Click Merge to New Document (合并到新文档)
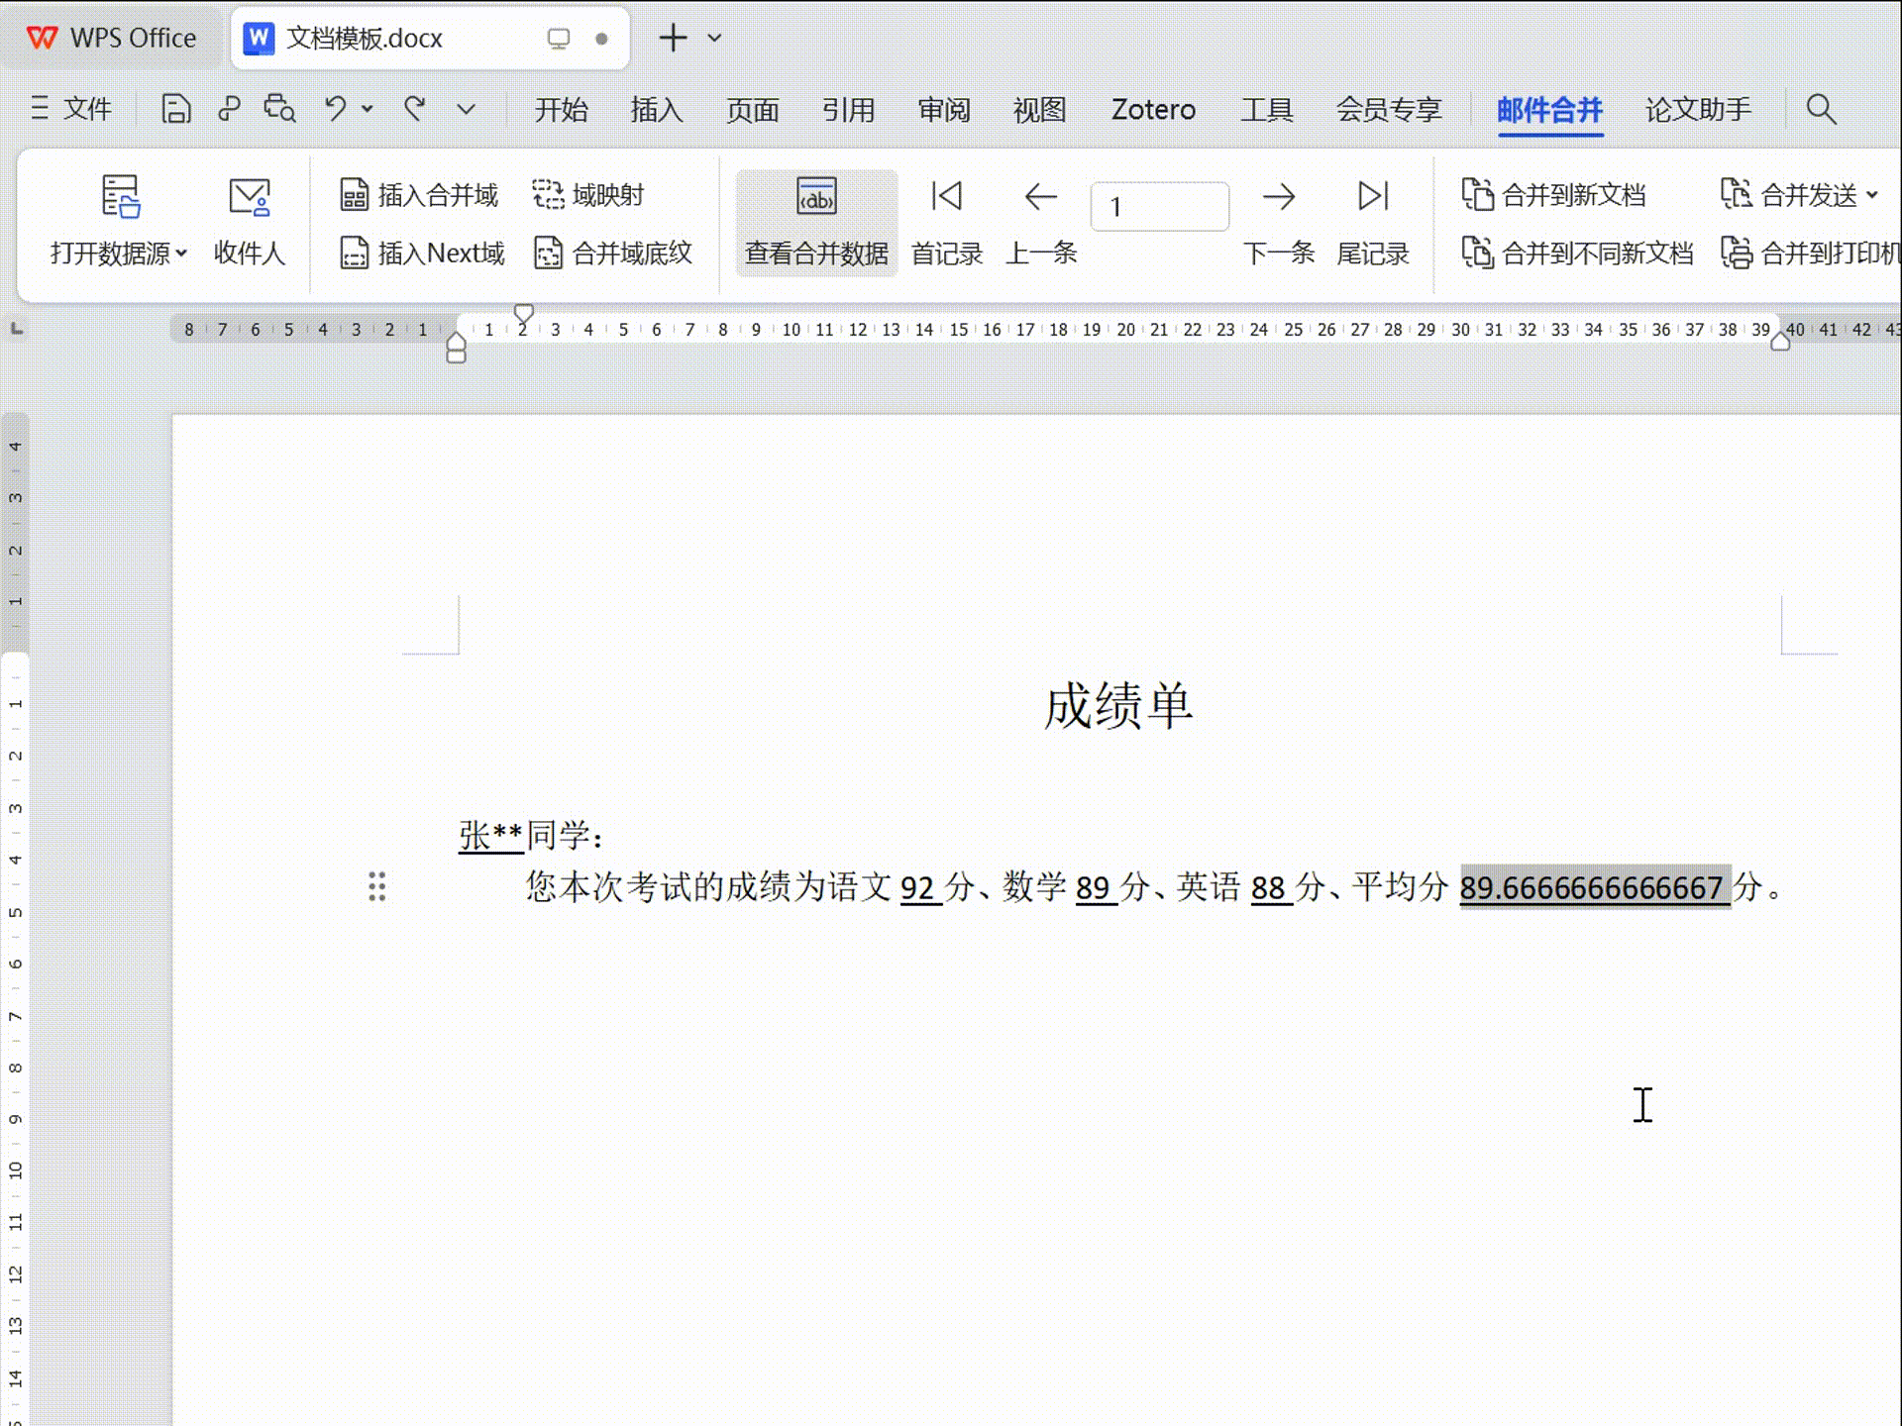The height and width of the screenshot is (1426, 1902). tap(1553, 195)
